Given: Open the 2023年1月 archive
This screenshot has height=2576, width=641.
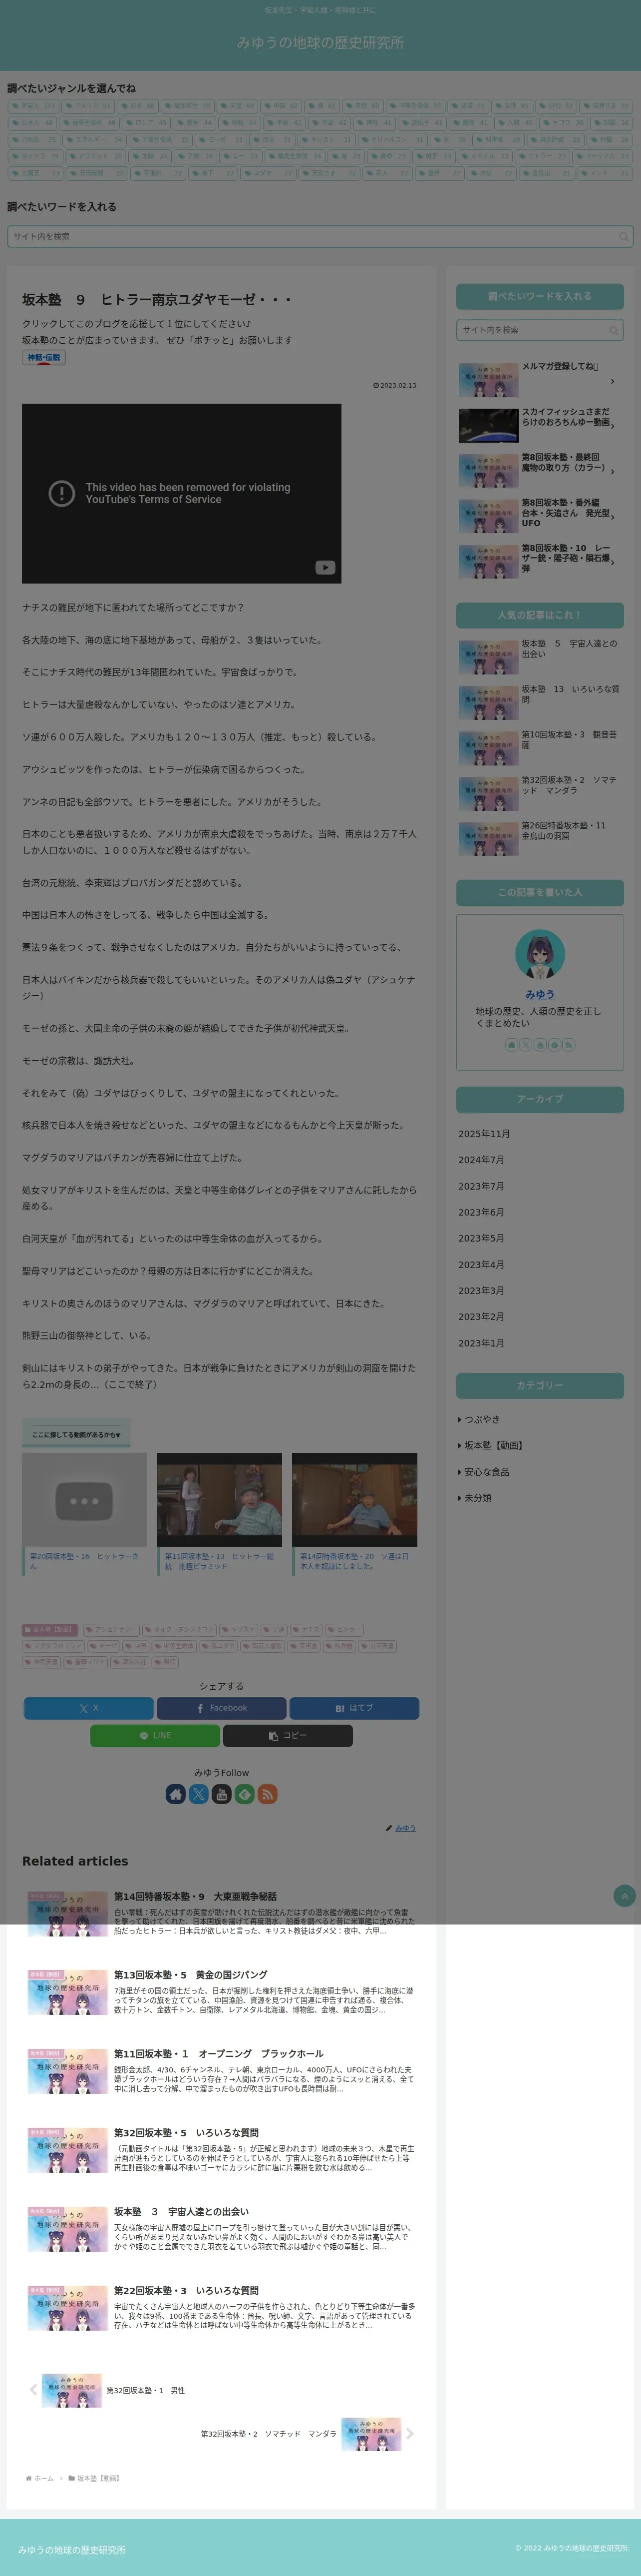Looking at the screenshot, I should click(x=481, y=1343).
